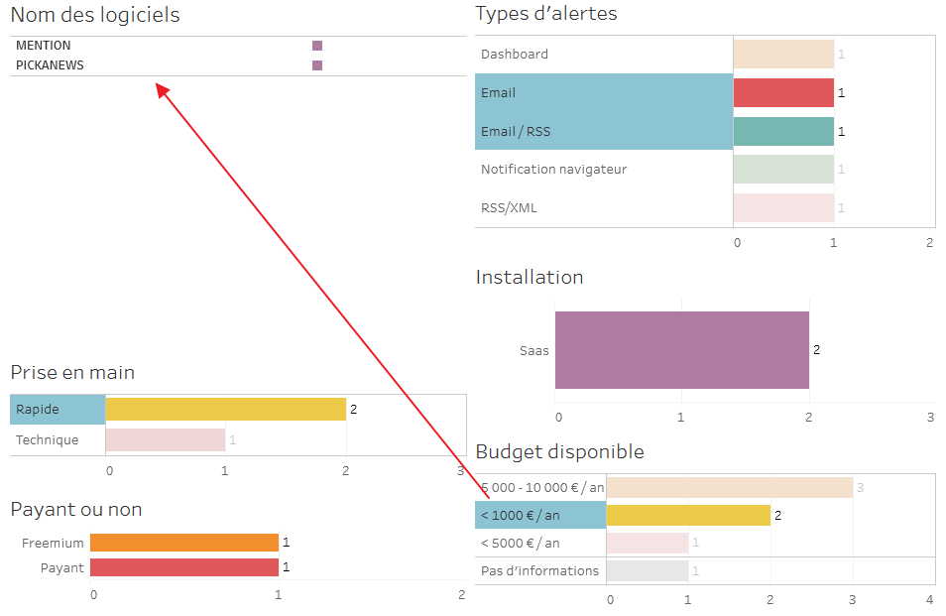Click the red Email alert bar
Viewport: 946px width, 616px height.
coord(783,92)
